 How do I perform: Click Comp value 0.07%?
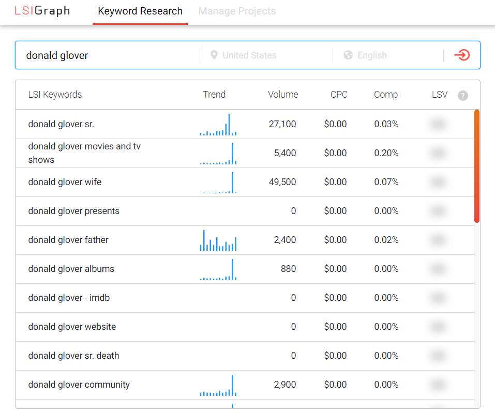pos(386,182)
